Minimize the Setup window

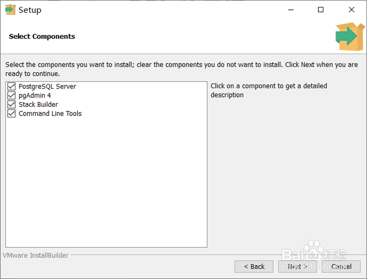click(x=290, y=10)
